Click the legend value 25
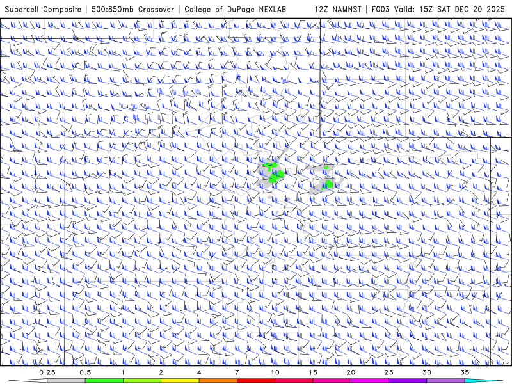 [x=388, y=372]
